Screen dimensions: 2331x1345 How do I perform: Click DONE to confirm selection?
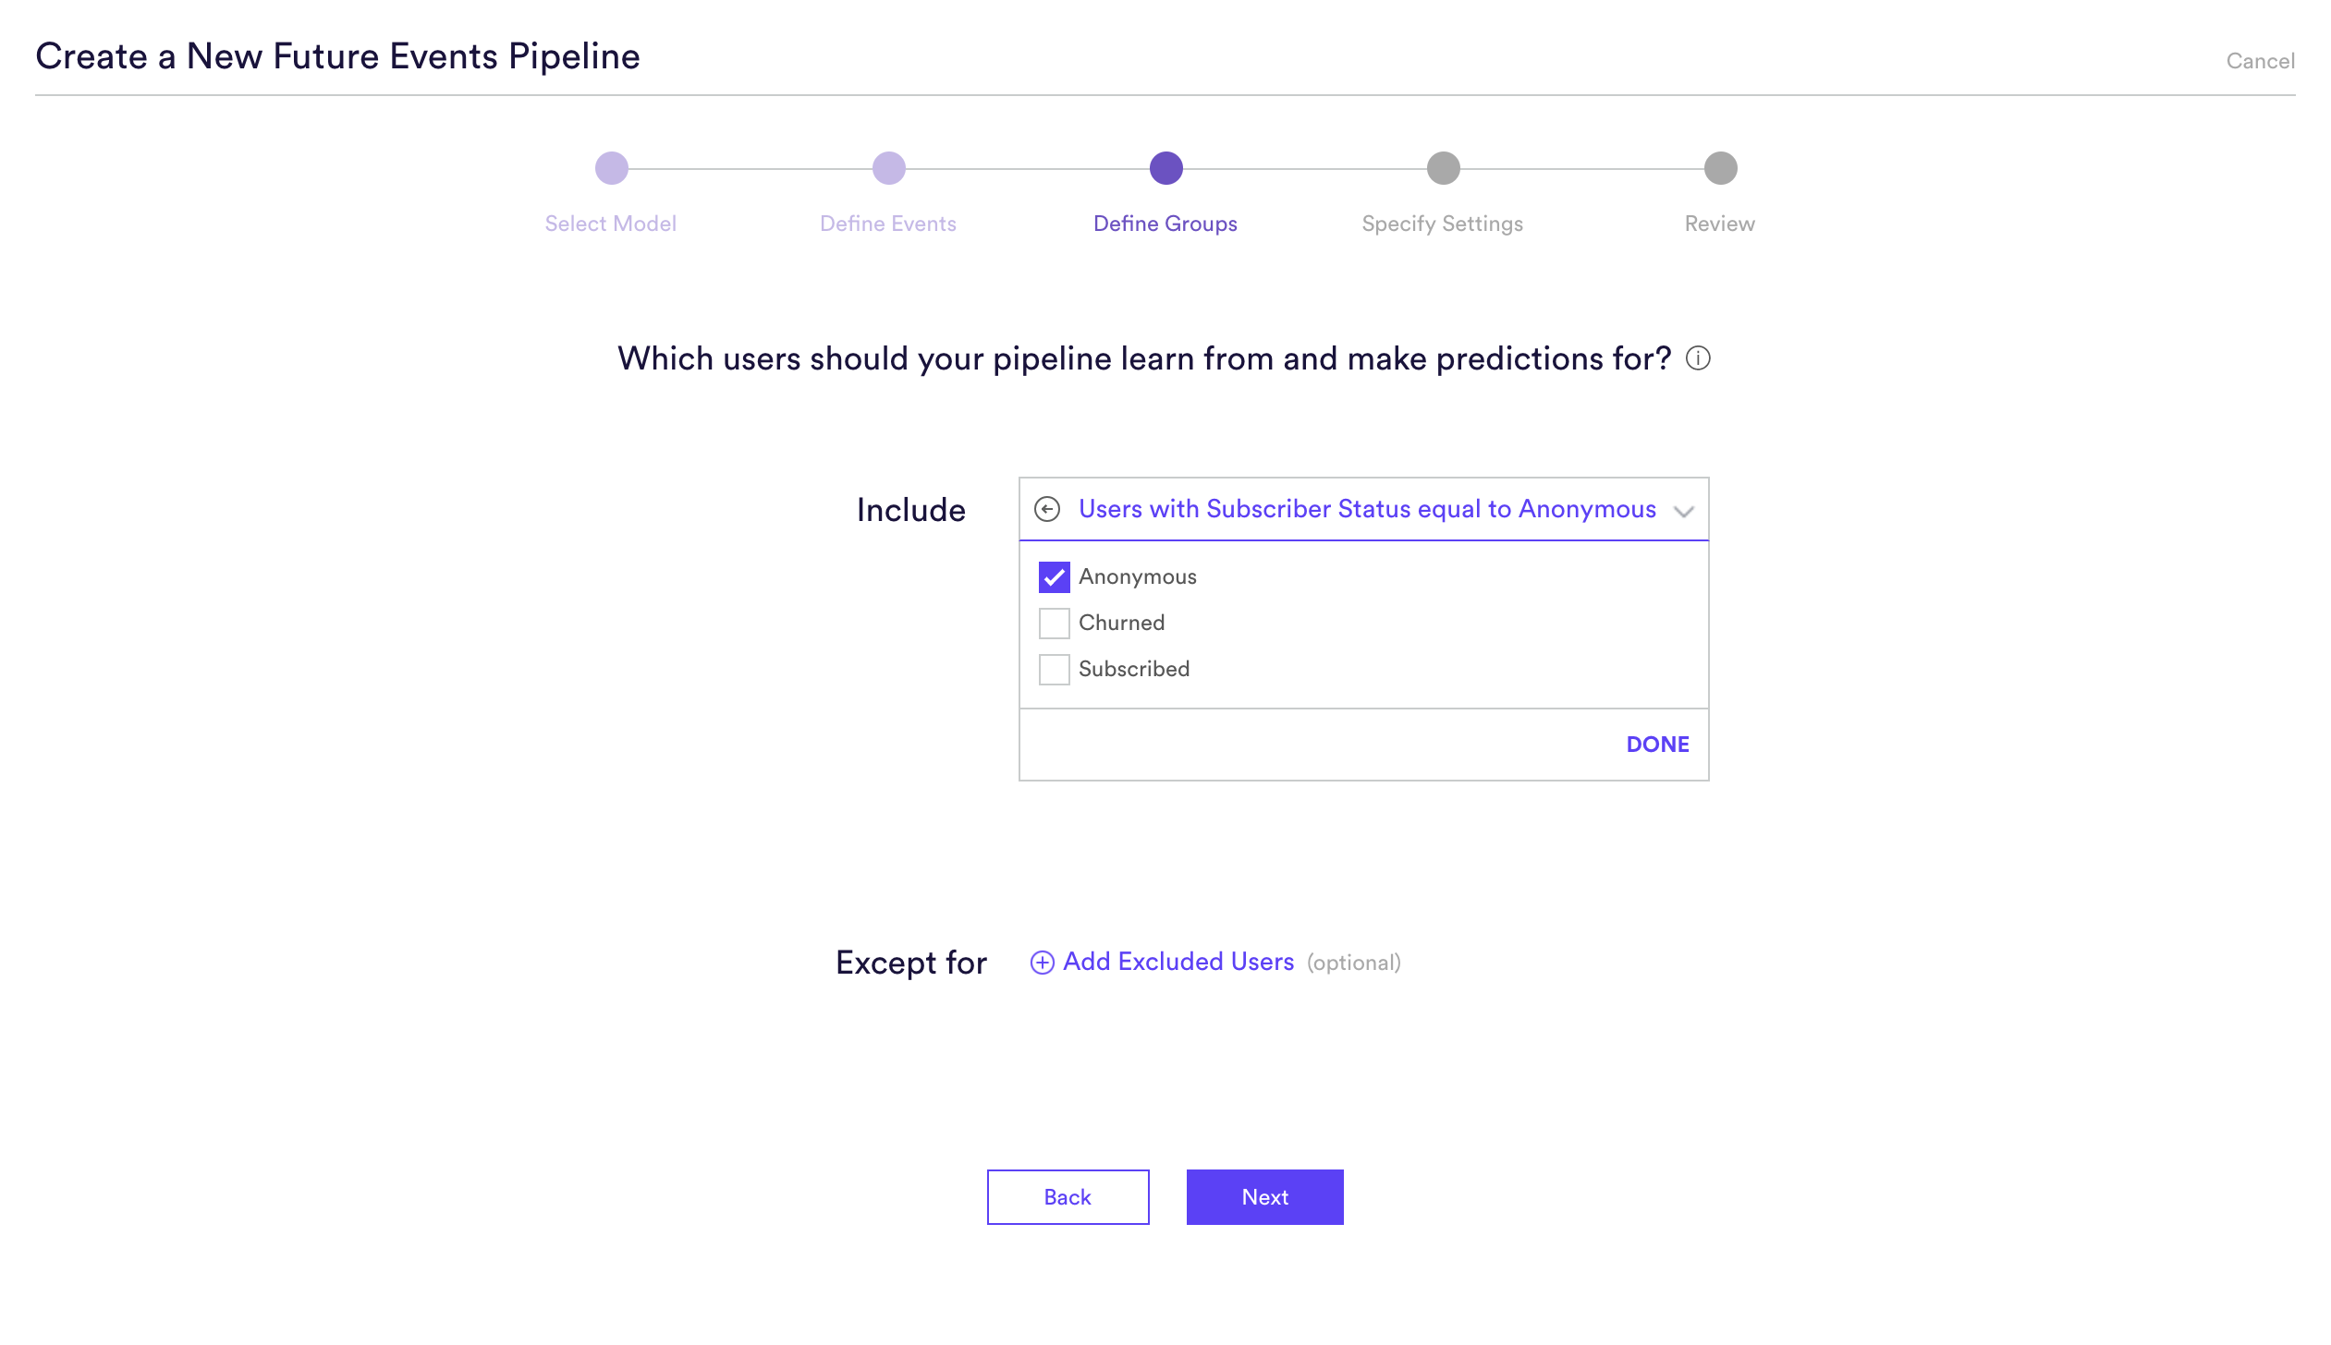point(1657,745)
